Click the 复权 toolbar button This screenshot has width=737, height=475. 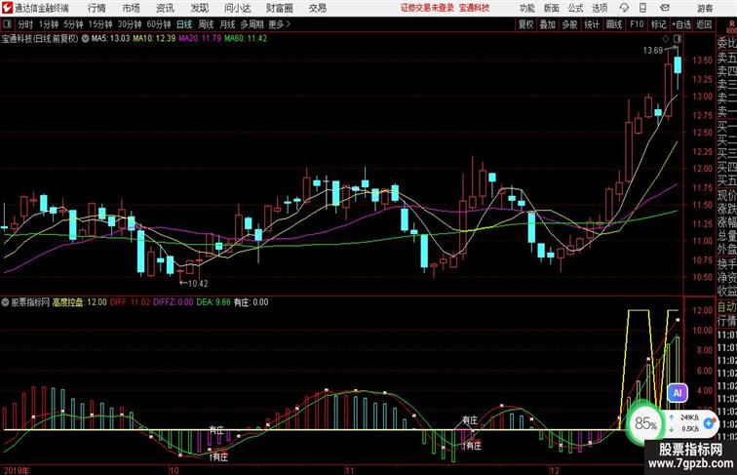click(x=526, y=24)
